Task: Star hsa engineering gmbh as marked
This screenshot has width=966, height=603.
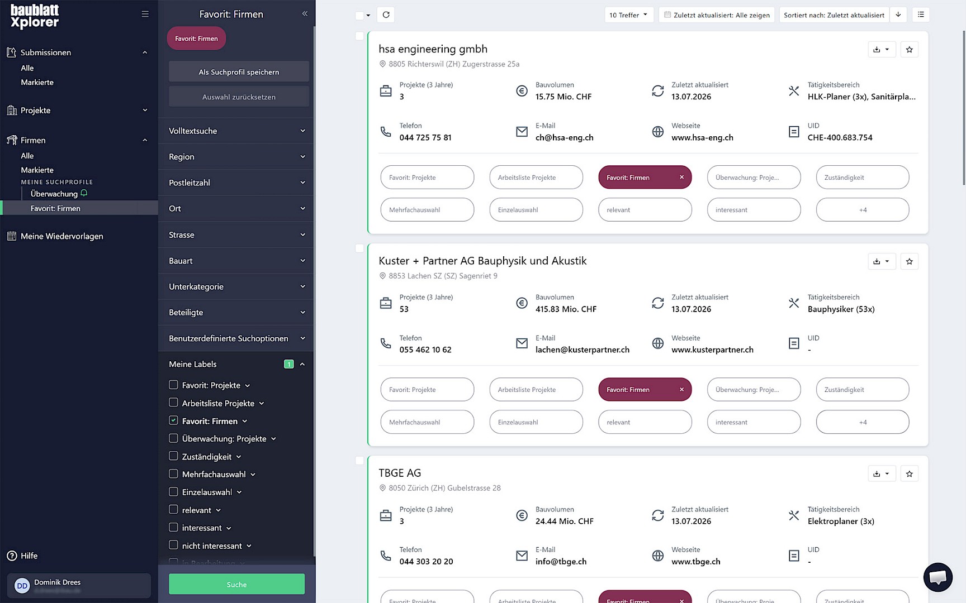Action: click(x=910, y=50)
